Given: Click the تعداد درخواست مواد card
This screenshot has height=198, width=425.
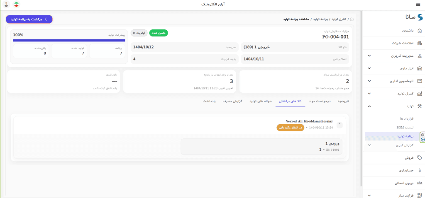Looking at the screenshot, I should coord(296,82).
